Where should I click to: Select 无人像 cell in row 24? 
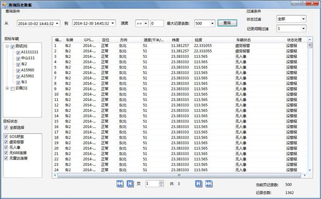(x=241, y=170)
